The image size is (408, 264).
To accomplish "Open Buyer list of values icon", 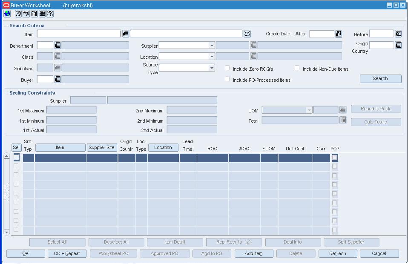I will click(57, 79).
